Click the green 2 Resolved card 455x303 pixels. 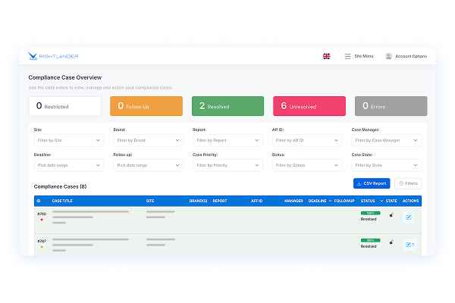[x=227, y=106]
